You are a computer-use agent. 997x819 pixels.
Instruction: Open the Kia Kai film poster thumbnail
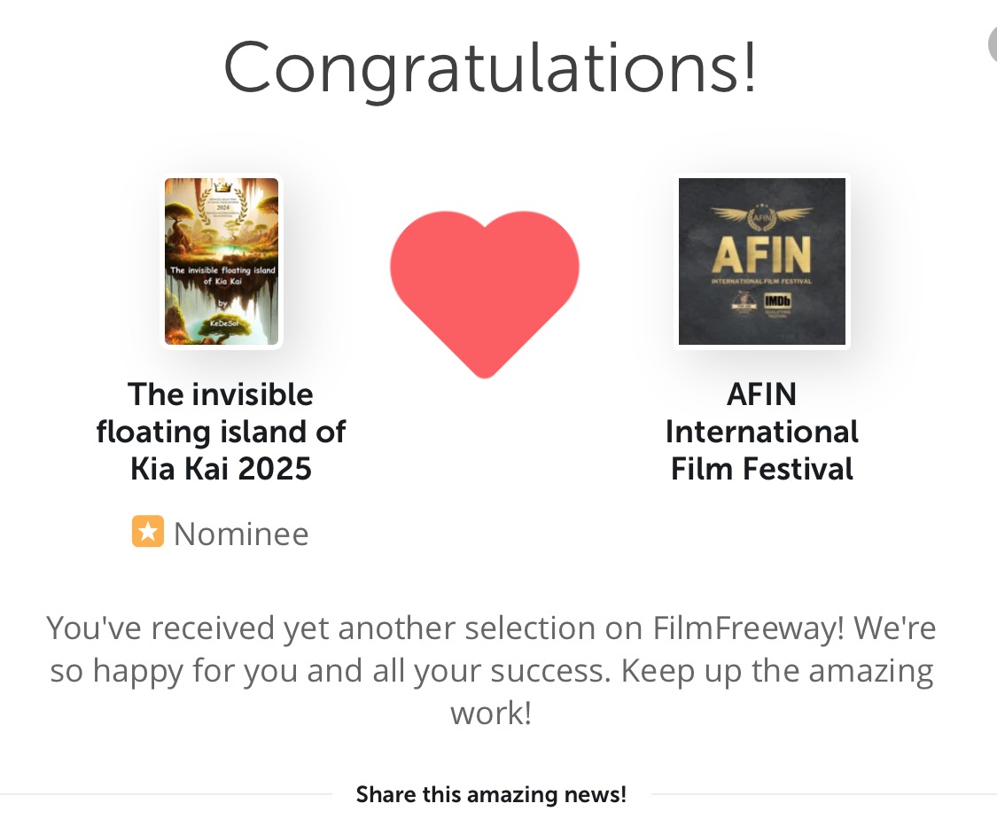click(x=222, y=261)
